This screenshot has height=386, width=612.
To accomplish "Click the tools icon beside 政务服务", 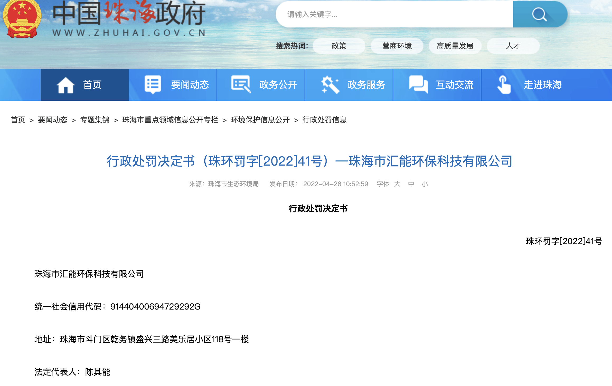I will click(x=330, y=85).
